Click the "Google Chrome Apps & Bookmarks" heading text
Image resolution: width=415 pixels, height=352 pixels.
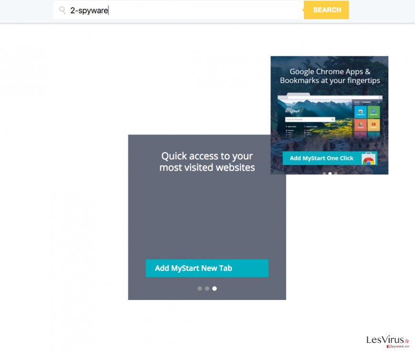click(x=330, y=76)
